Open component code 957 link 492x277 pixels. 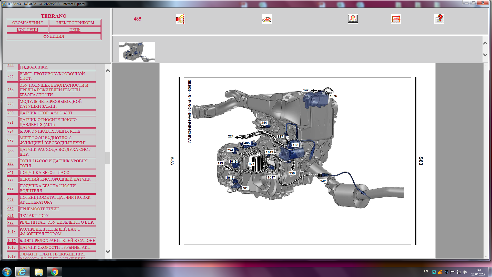point(11,209)
